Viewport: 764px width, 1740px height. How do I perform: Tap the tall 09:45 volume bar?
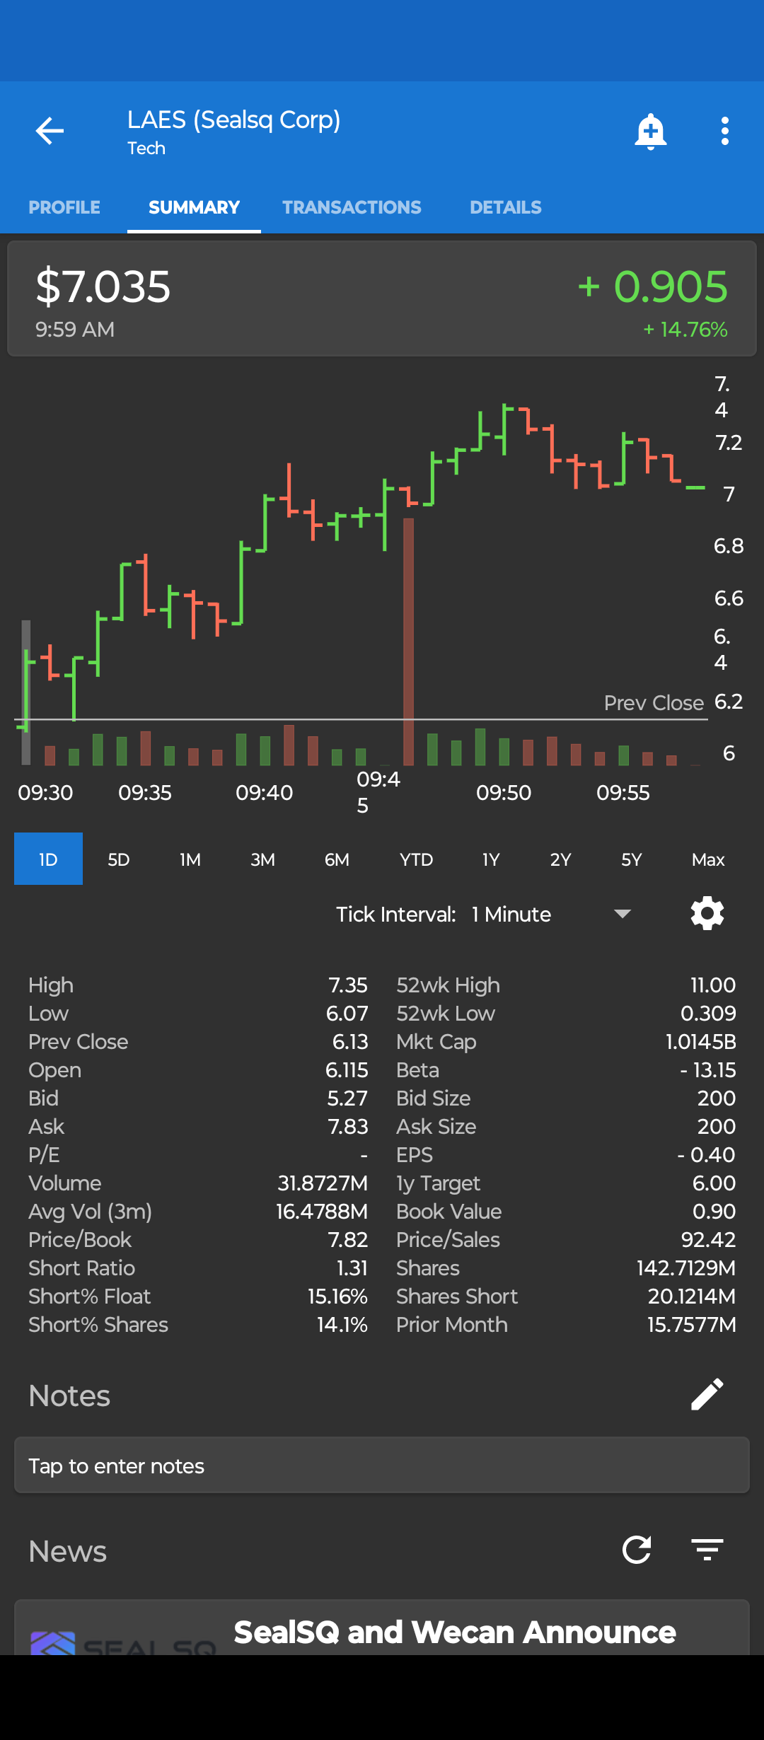pyautogui.click(x=408, y=641)
